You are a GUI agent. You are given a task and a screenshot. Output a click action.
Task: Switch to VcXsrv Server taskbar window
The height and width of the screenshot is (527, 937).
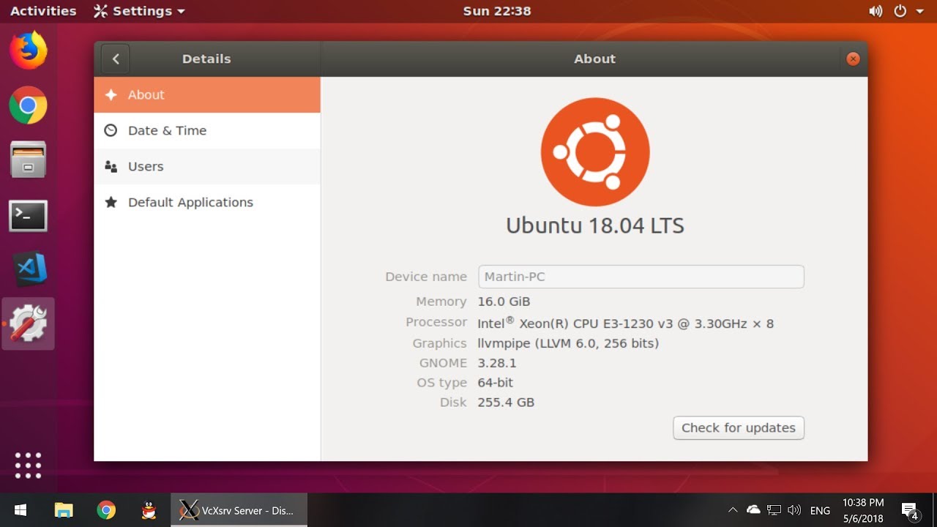click(x=239, y=510)
